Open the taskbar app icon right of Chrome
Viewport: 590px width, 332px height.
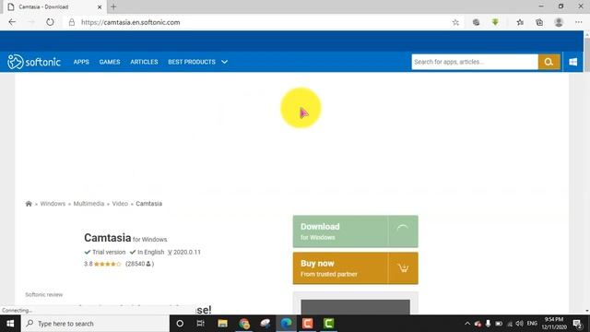coord(265,324)
